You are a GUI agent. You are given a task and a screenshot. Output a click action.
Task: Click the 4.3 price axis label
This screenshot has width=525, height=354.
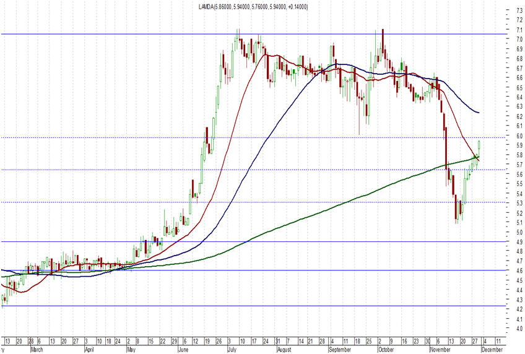[519, 300]
